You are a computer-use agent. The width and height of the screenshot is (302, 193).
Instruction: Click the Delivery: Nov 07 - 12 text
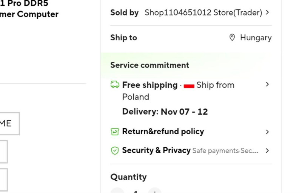[x=165, y=112]
